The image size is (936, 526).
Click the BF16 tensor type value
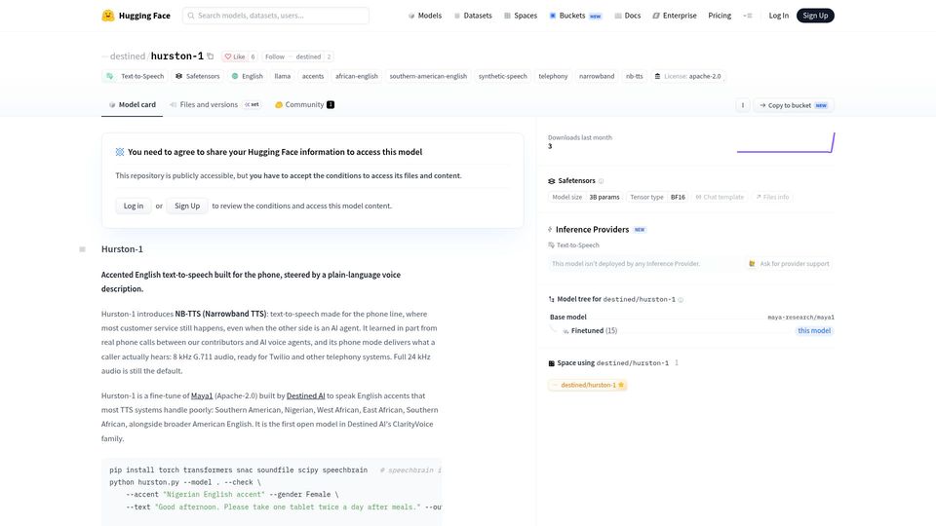point(678,197)
